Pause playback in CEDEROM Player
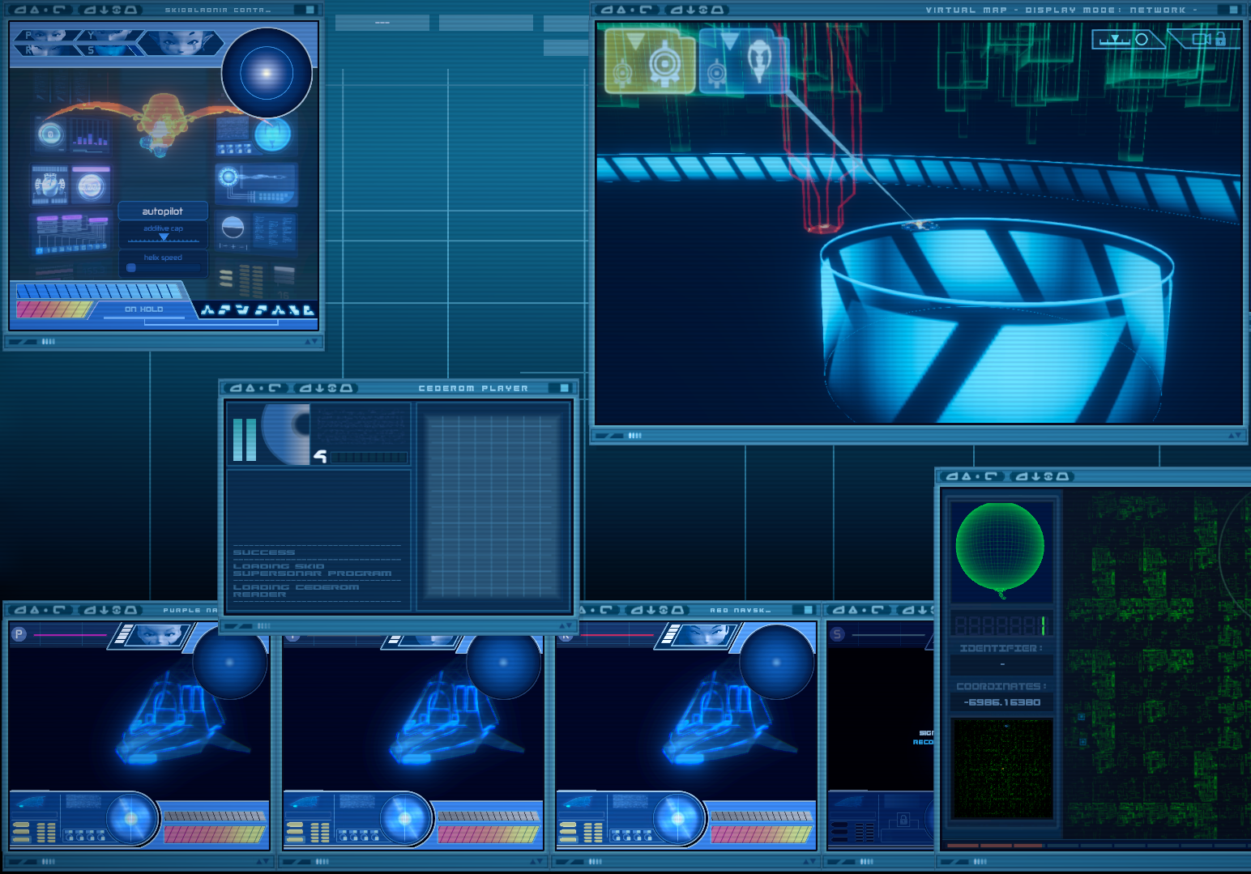The image size is (1251, 874). point(244,440)
